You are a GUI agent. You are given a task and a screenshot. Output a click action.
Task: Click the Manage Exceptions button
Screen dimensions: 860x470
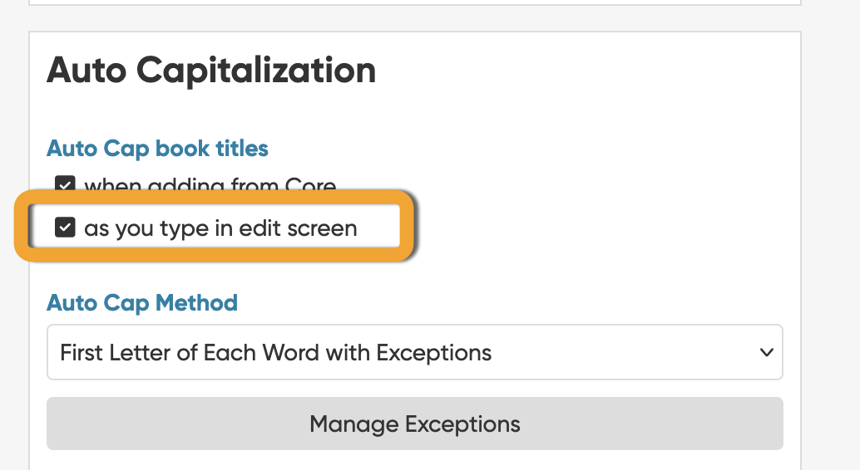(x=414, y=423)
